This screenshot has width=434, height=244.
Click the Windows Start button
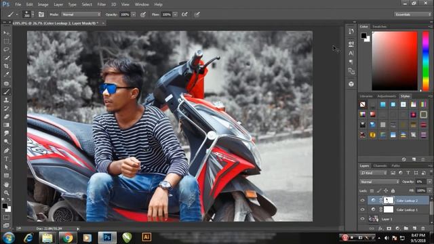pos(9,238)
